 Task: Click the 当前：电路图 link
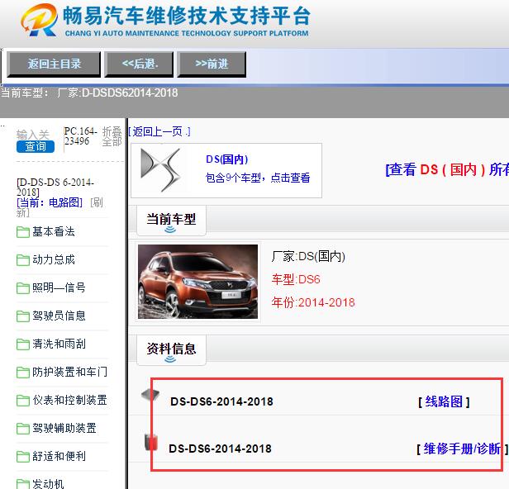50,202
